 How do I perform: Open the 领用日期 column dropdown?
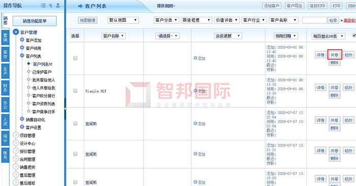click(286, 36)
